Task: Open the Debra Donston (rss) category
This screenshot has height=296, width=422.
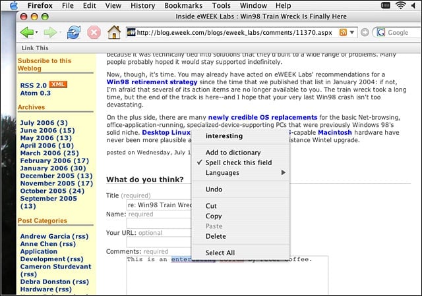Action: pos(54,282)
